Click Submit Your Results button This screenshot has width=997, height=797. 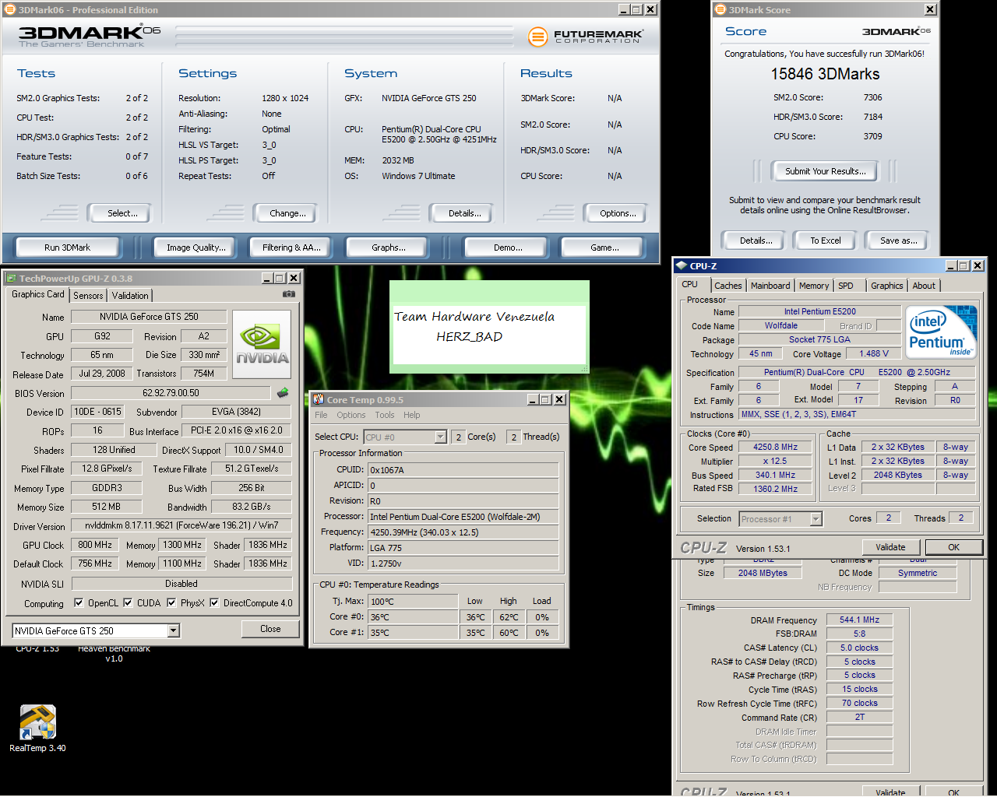pyautogui.click(x=825, y=171)
